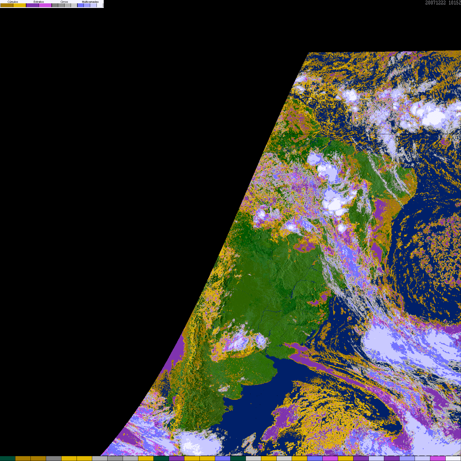
Task: Select the Cirros legend label
Action: coord(64,2)
